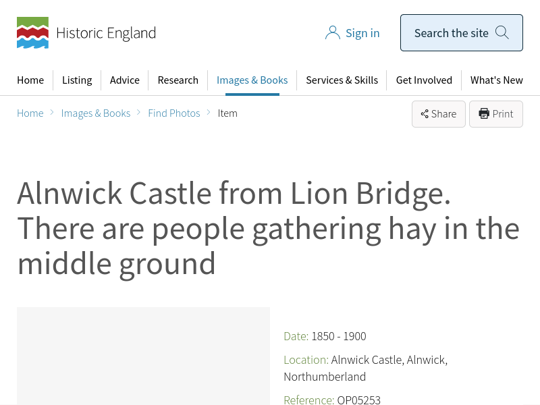This screenshot has height=405, width=540.
Task: Click the Alnwick Castle photo thumbnail
Action: click(x=143, y=356)
